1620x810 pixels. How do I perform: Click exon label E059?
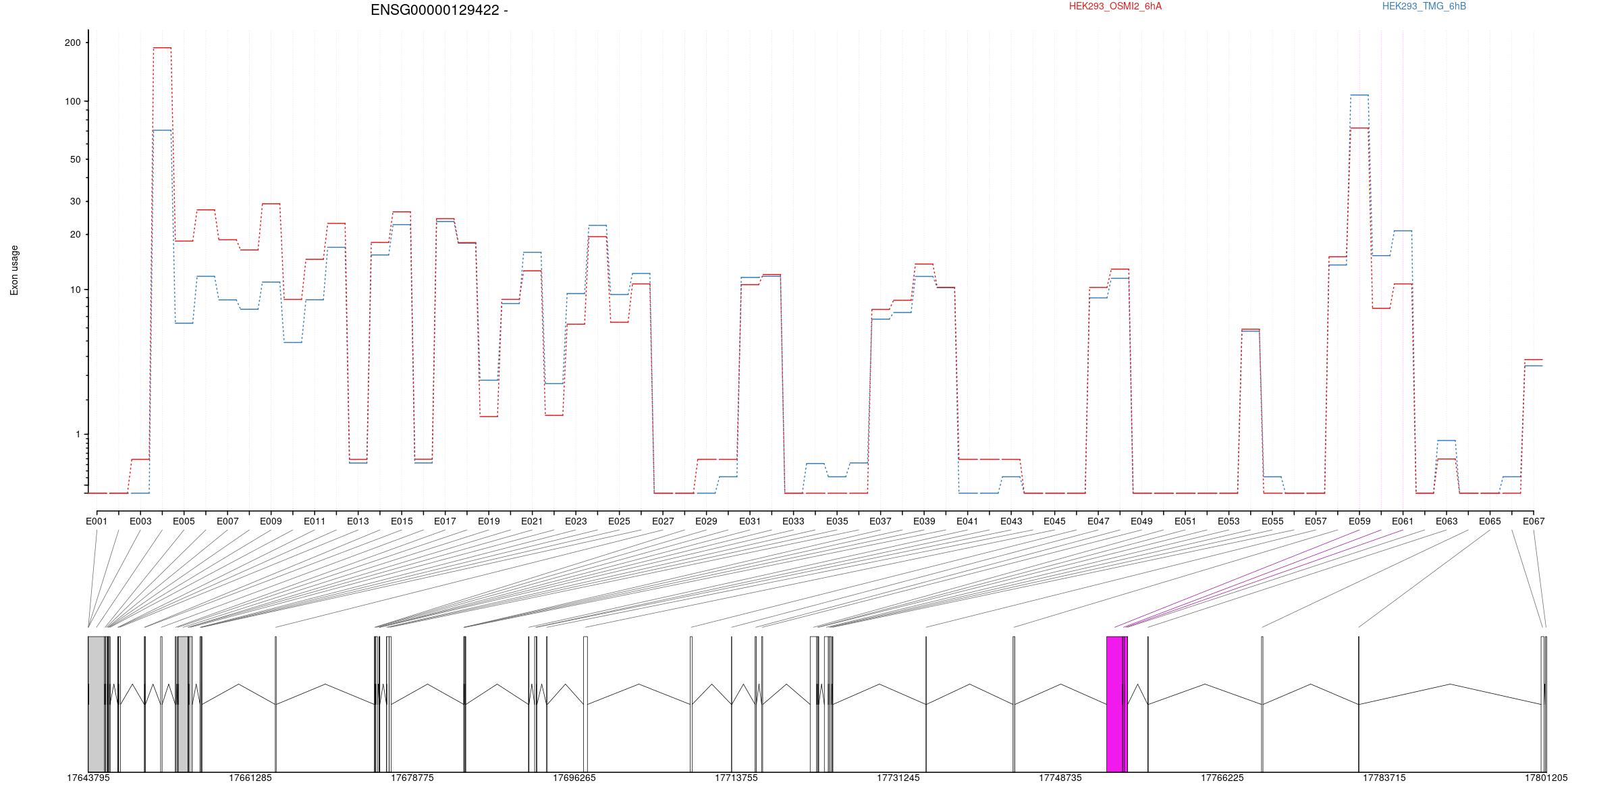pos(1359,521)
